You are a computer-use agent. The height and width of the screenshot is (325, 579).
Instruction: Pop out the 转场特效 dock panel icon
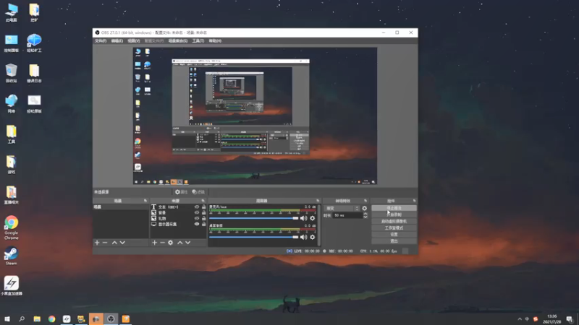click(365, 201)
